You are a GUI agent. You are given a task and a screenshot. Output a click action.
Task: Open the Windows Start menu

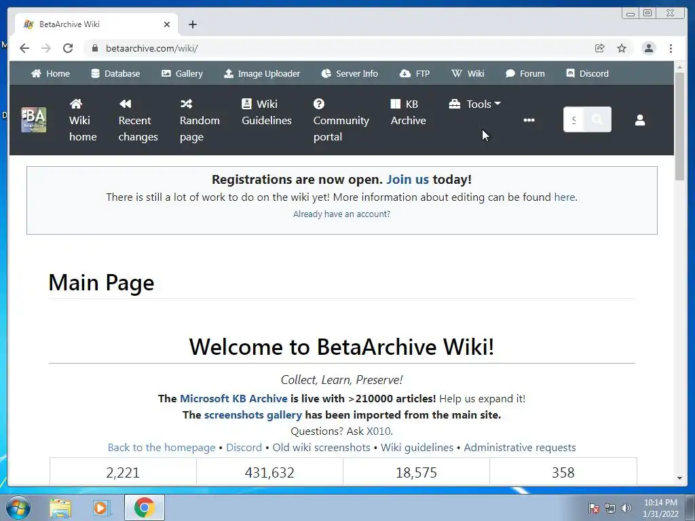click(18, 507)
